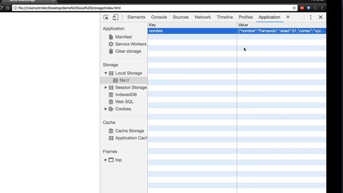Click the Application Cache grid icon
The image size is (343, 193).
(x=111, y=138)
